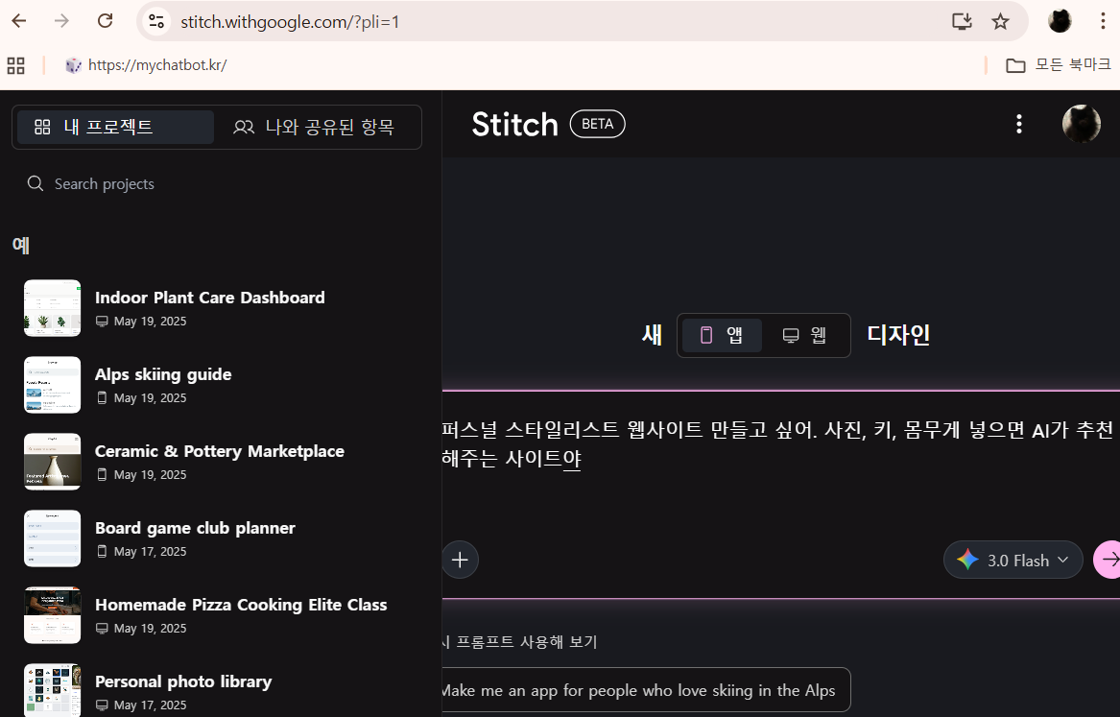The image size is (1120, 717).
Task: Click Personal photo library thumbnail
Action: [52, 690]
